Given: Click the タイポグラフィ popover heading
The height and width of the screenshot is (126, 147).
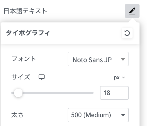Looking at the screenshot, I should point(28,33).
